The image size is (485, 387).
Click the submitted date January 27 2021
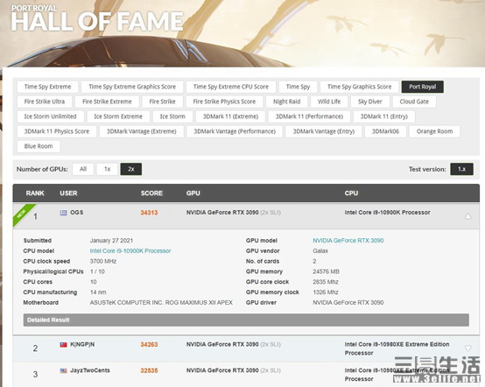tap(111, 241)
